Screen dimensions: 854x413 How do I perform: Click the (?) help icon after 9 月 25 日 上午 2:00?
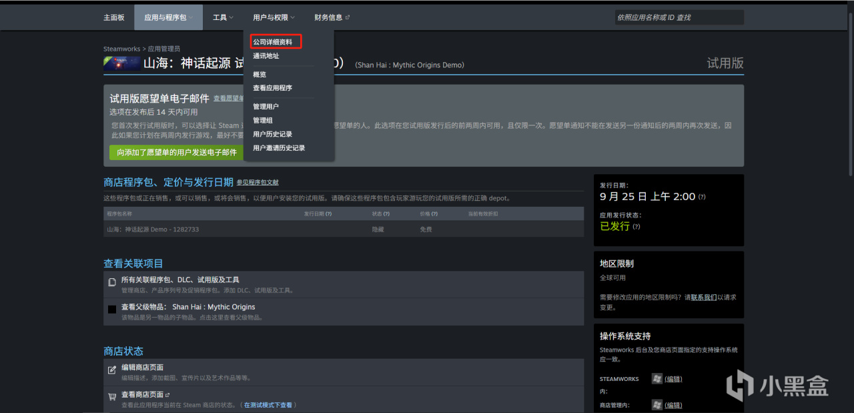pyautogui.click(x=702, y=197)
